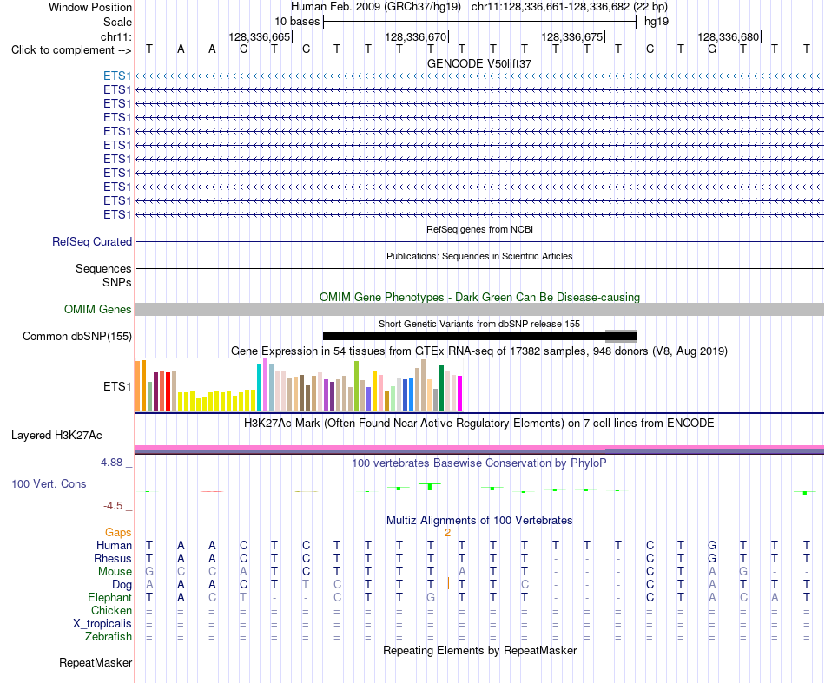Click 'Short Genetic Variants from dbSNP release 155'
Viewport: 825px width, 683px height.
click(x=479, y=324)
